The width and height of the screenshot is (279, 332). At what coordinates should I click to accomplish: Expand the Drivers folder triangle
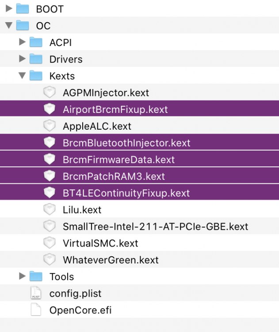(x=22, y=58)
